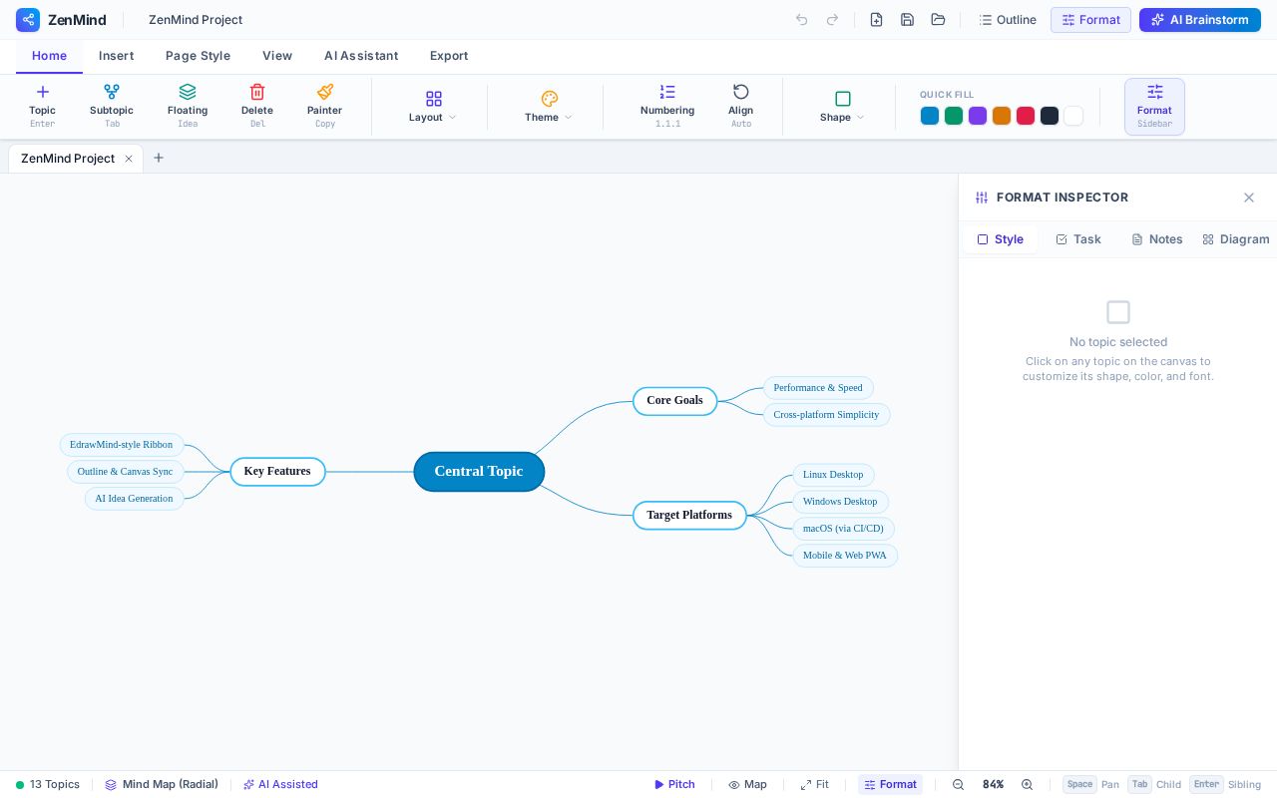The width and height of the screenshot is (1277, 798).
Task: Toggle Format in the status bar
Action: 890,785
